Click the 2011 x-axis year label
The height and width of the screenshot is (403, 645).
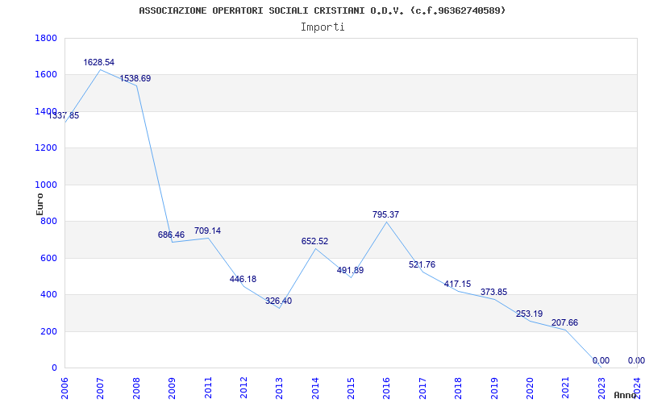point(208,388)
